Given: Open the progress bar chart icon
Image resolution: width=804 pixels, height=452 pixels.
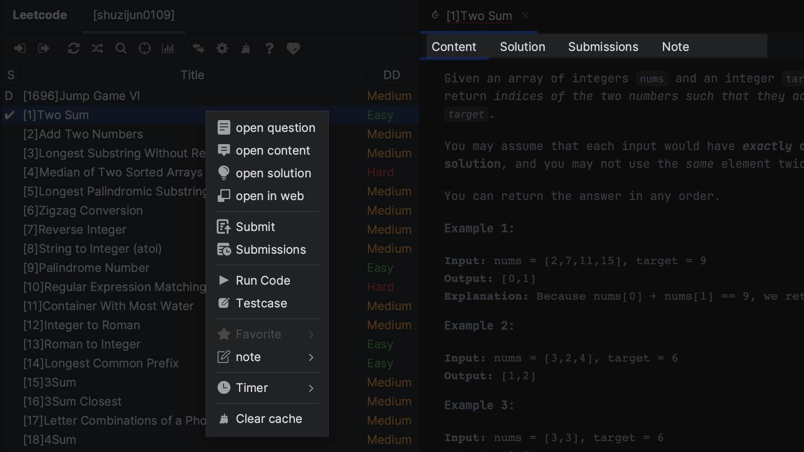Looking at the screenshot, I should (168, 48).
